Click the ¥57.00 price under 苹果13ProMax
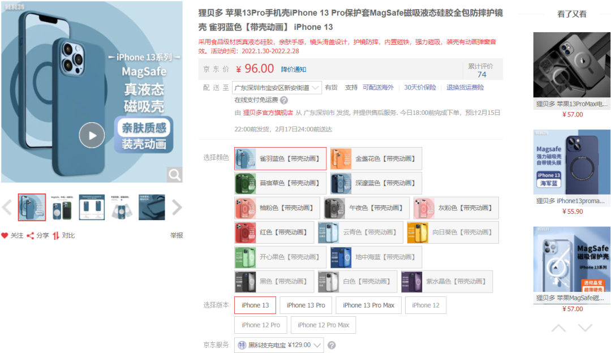 click(x=573, y=114)
